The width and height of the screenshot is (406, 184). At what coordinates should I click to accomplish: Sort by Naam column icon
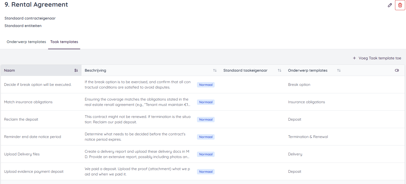(76, 70)
